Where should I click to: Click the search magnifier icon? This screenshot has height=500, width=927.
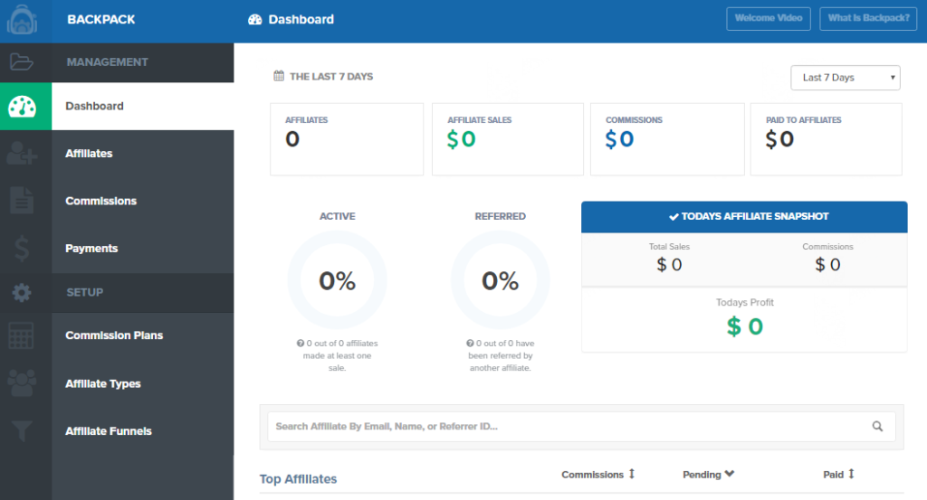[x=877, y=426]
